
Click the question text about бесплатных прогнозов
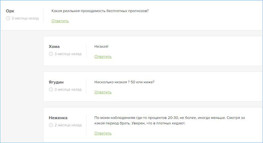coord(100,11)
